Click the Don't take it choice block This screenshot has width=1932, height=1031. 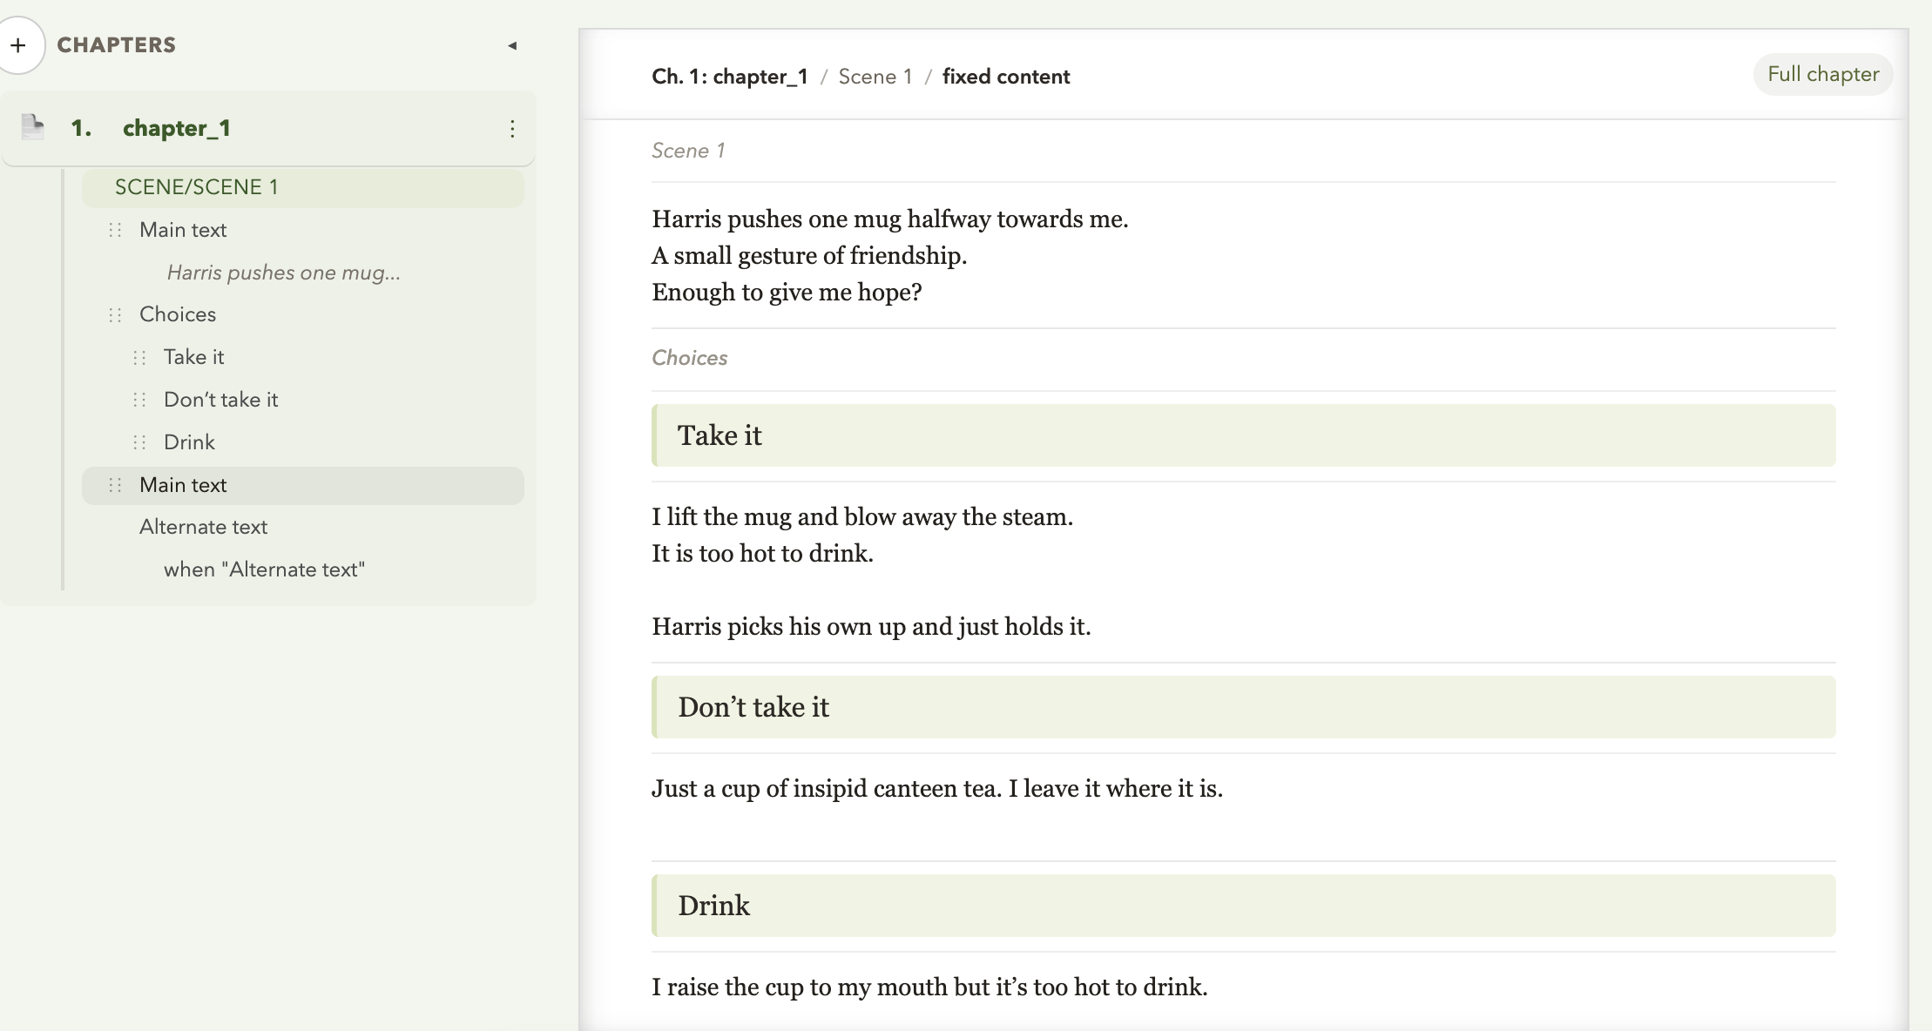point(1243,707)
